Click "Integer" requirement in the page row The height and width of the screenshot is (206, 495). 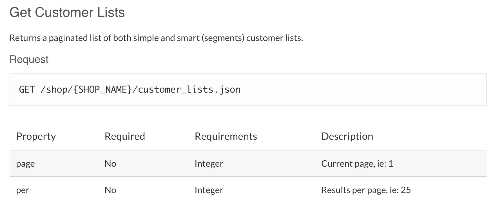pyautogui.click(x=209, y=164)
